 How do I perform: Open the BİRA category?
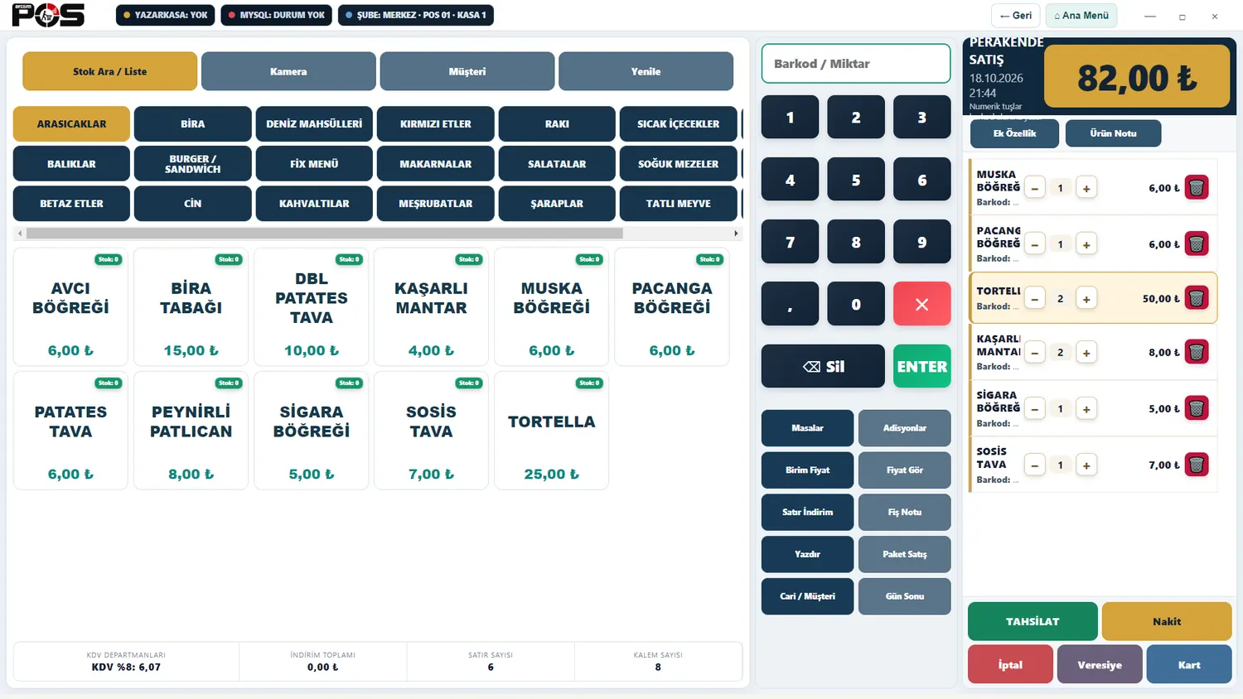[192, 124]
